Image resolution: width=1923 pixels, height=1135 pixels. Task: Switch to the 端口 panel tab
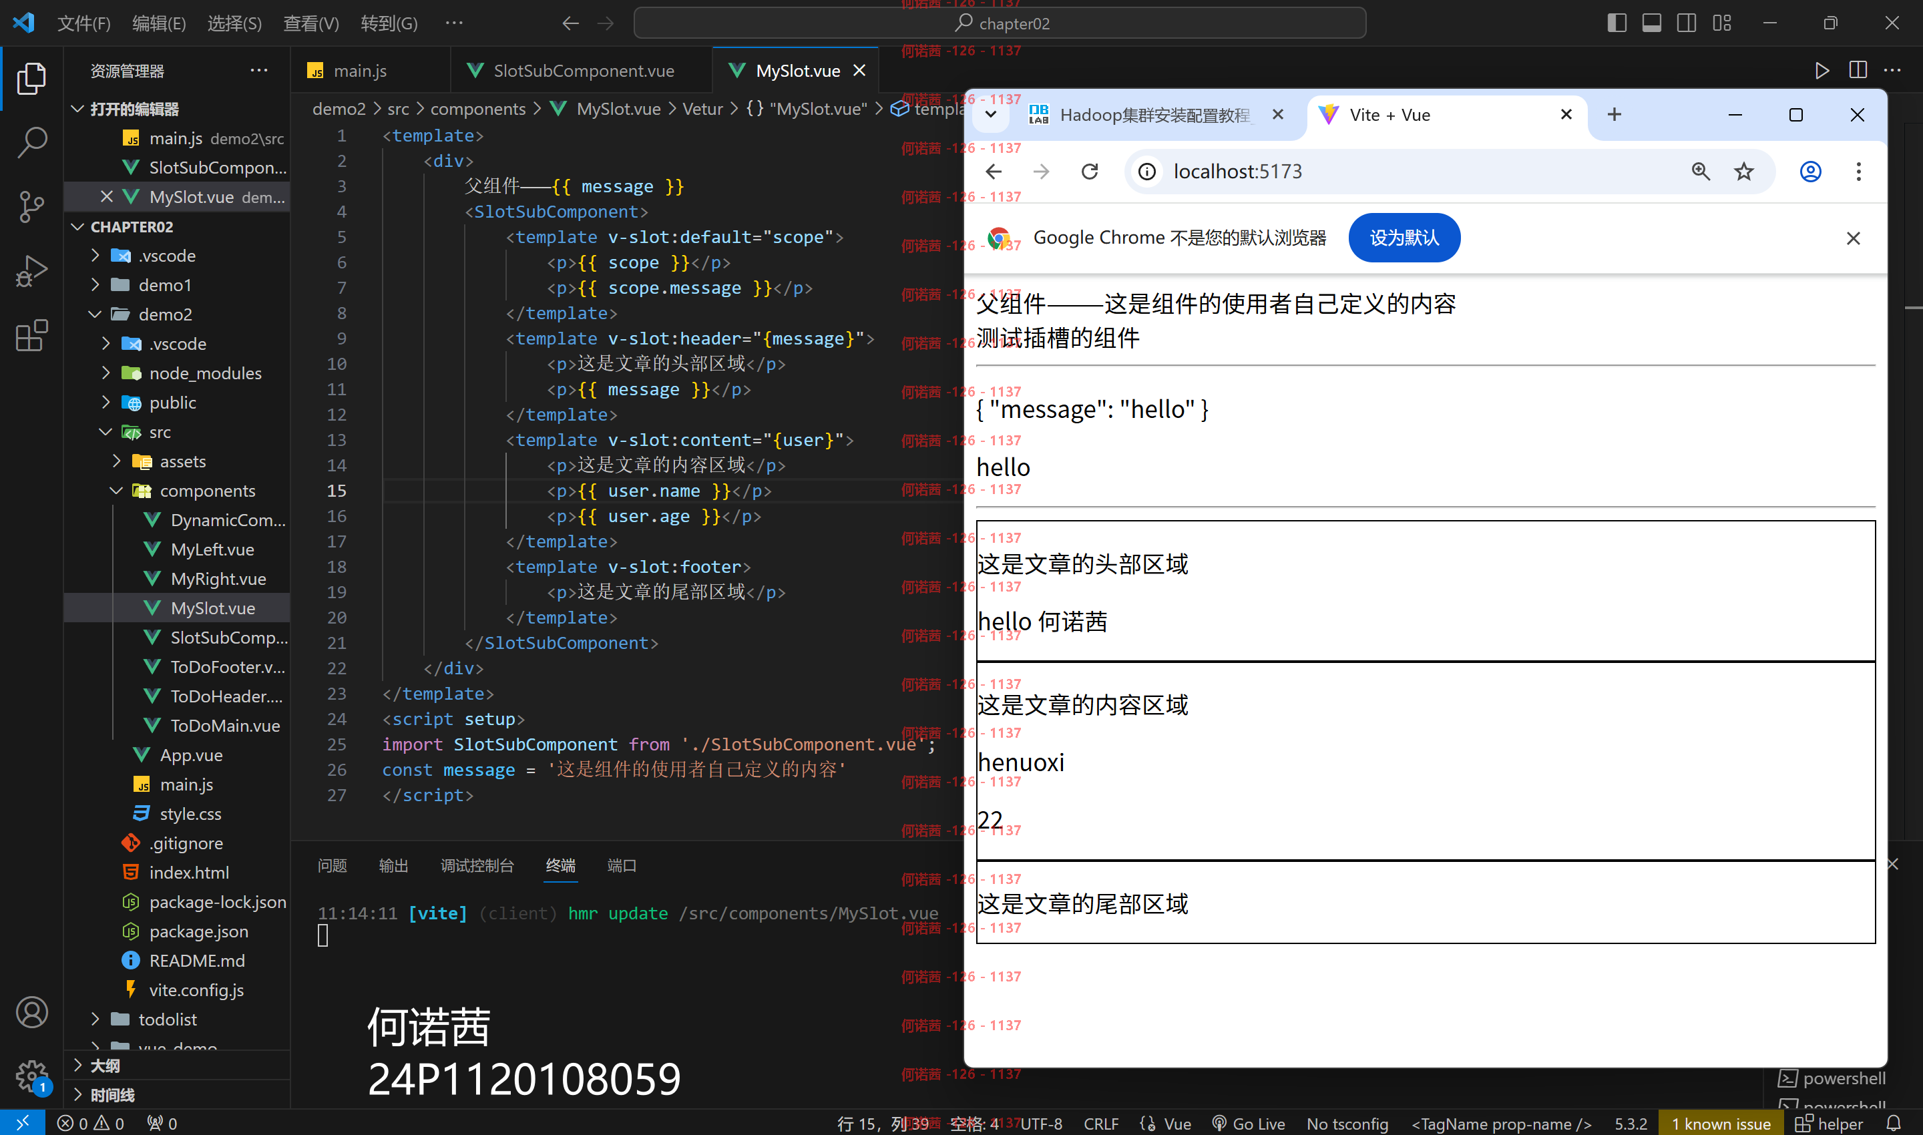(x=621, y=865)
